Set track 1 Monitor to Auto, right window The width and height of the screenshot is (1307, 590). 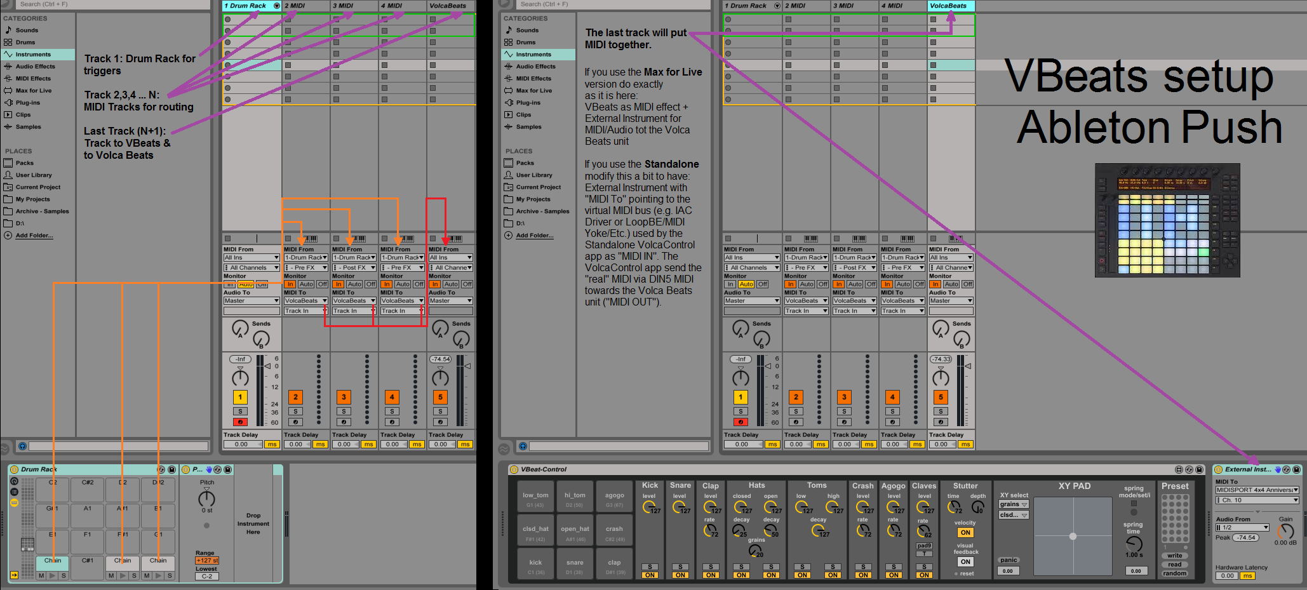pyautogui.click(x=746, y=284)
